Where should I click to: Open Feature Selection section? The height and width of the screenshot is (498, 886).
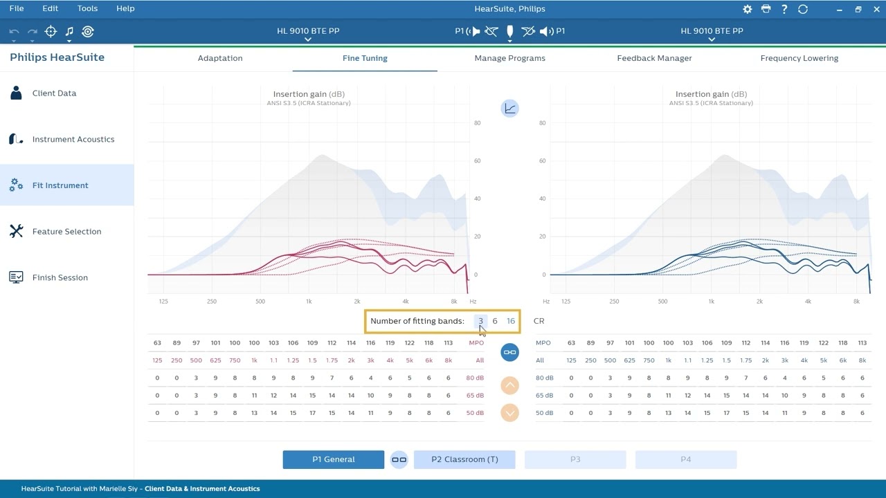67,231
